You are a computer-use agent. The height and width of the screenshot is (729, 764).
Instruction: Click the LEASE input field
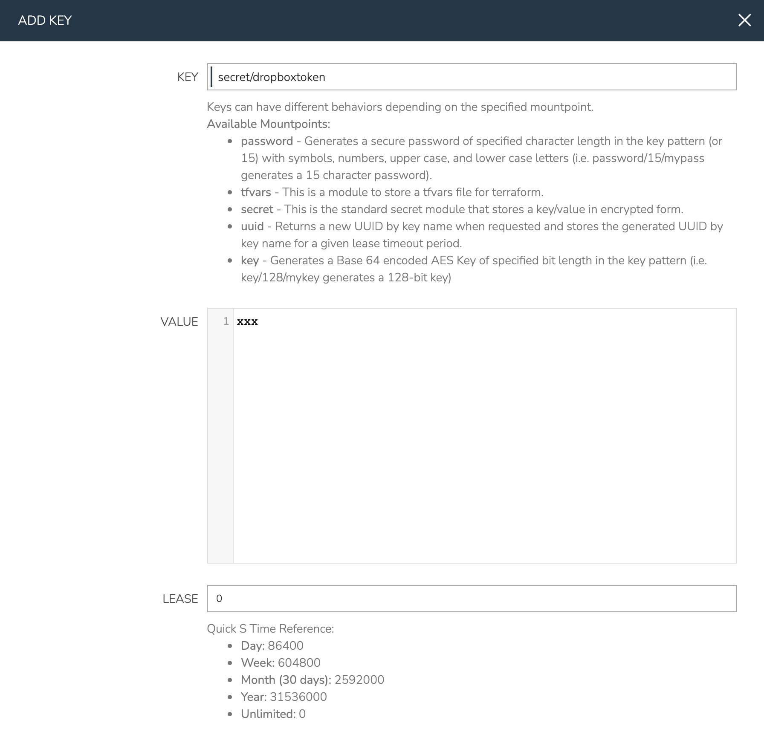(x=472, y=599)
